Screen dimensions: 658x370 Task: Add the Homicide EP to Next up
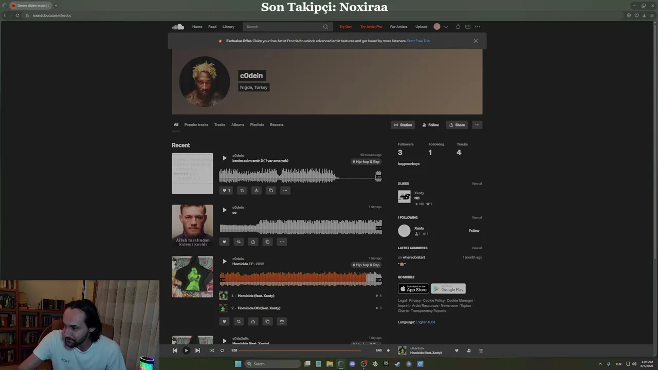282,321
